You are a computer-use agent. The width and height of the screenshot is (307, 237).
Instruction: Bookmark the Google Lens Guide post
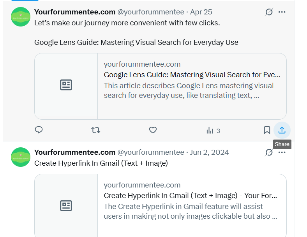[x=267, y=130]
